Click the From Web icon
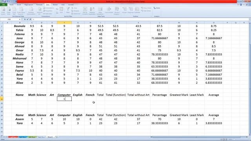The image size is (251, 141). (x=9, y=11)
